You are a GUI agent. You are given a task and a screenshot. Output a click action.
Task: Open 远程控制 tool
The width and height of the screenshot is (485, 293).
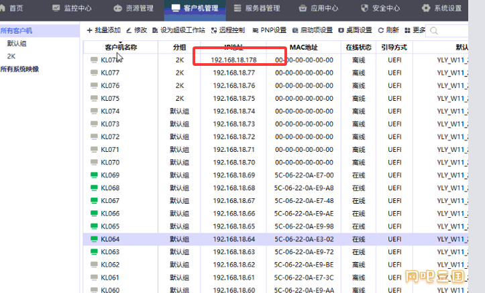click(228, 30)
